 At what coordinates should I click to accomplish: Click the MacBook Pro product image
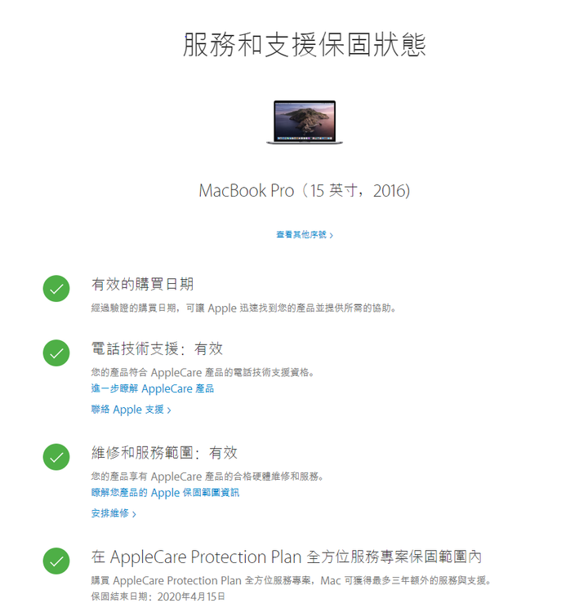(x=305, y=122)
